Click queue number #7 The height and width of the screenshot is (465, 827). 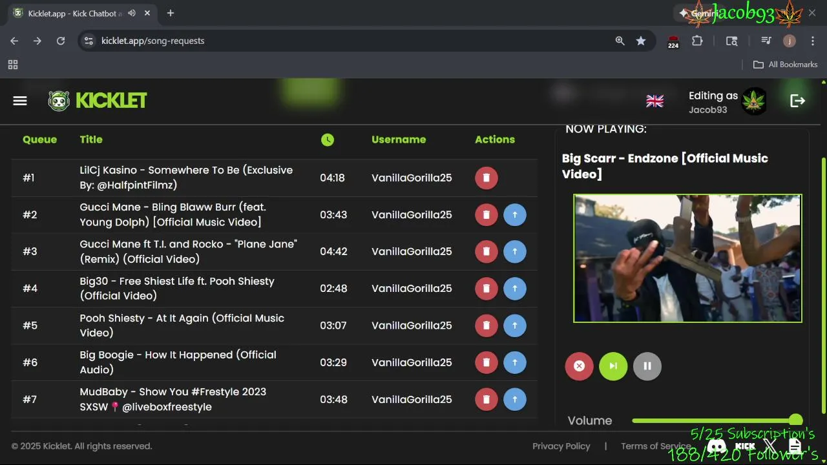click(30, 399)
